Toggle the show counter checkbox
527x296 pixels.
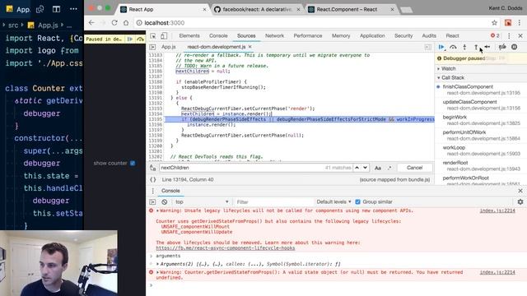133,163
